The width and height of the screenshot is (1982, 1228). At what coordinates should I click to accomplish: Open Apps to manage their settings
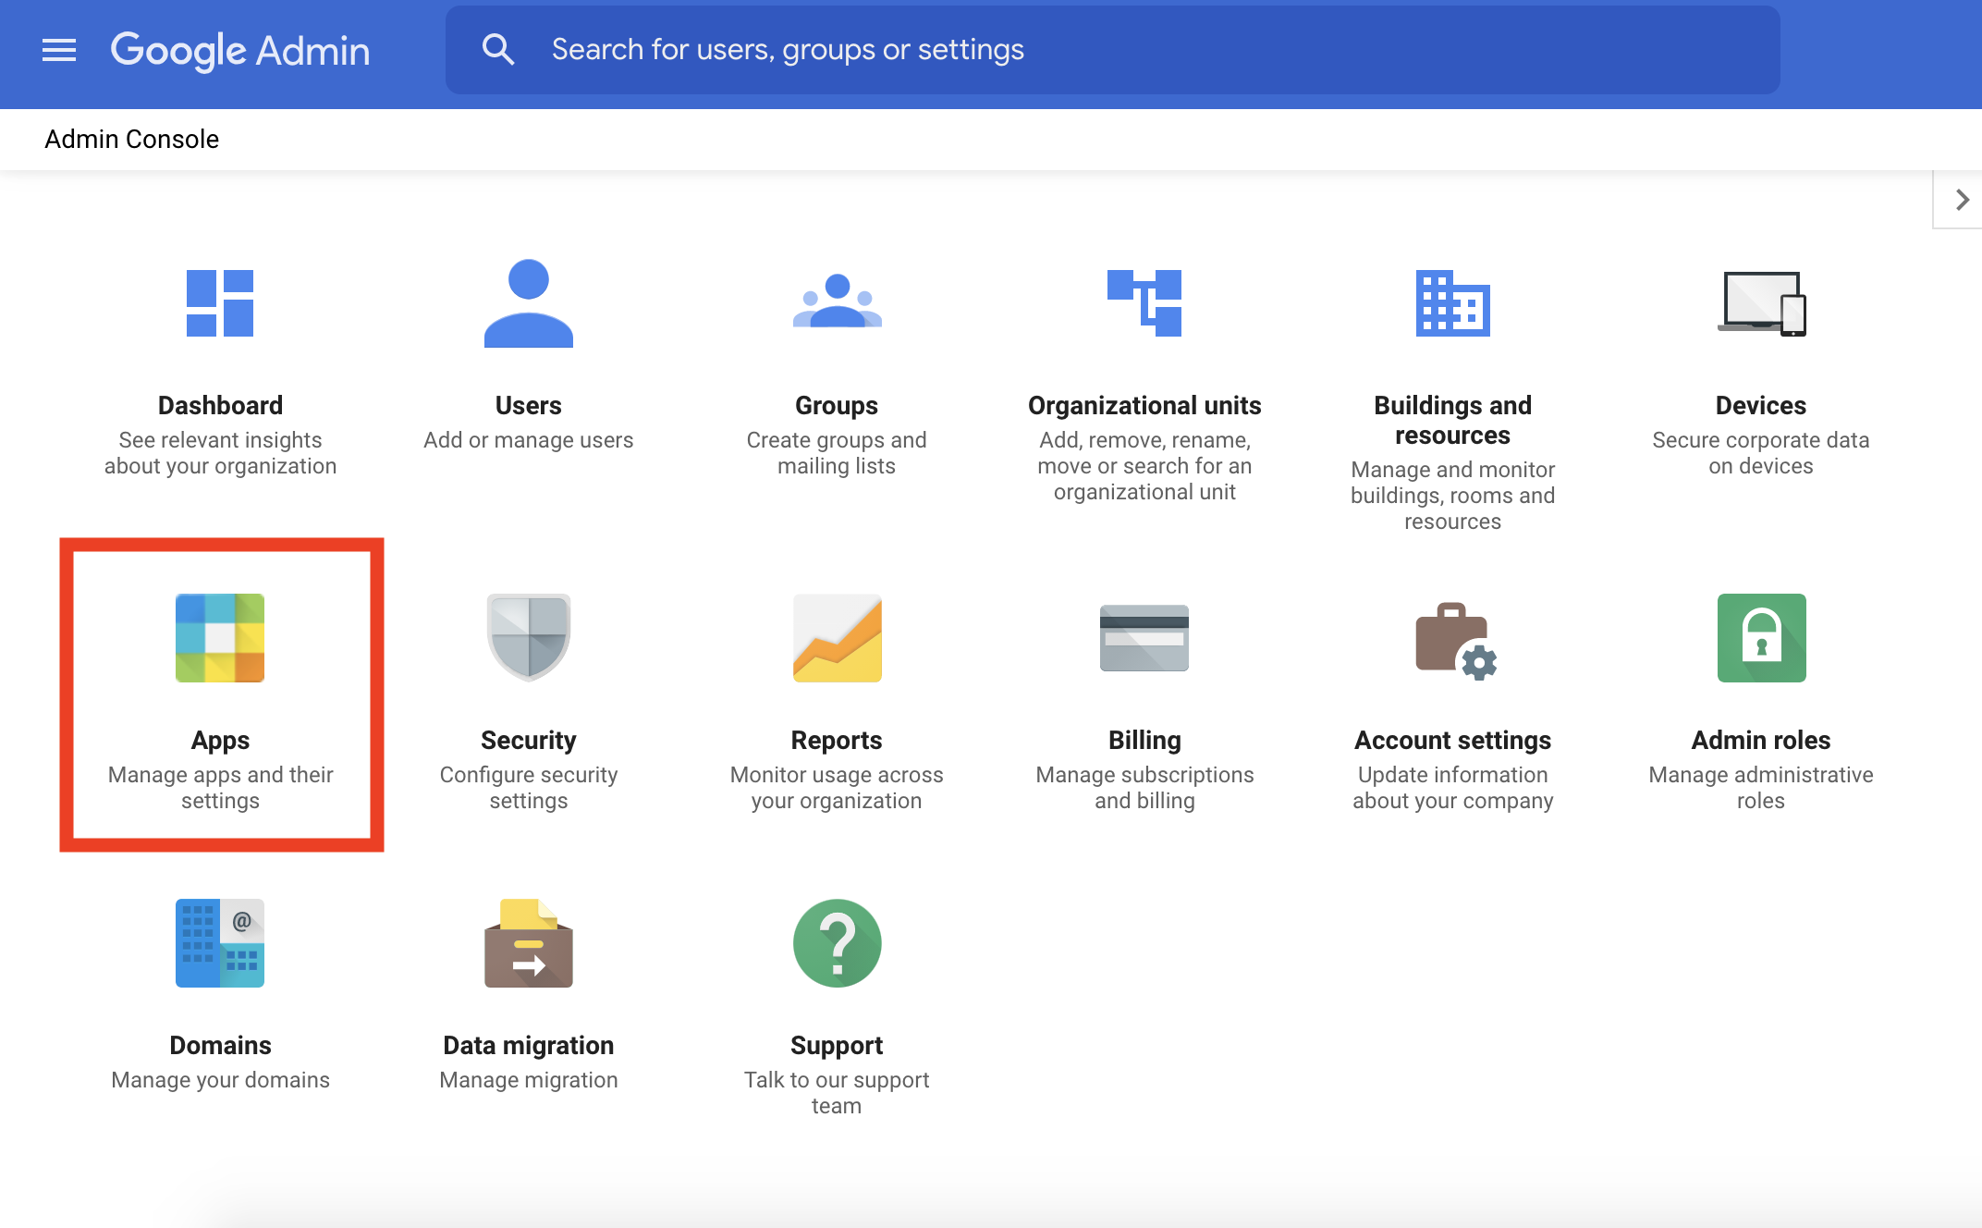[x=219, y=694]
